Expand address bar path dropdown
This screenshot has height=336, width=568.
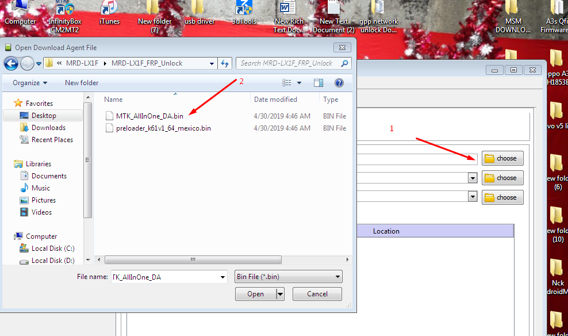point(212,63)
